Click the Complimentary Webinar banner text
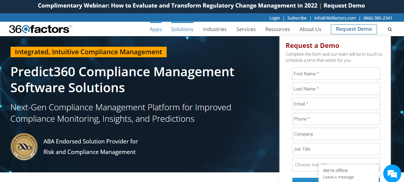Viewport: 404px width, 182px height. (177, 5)
